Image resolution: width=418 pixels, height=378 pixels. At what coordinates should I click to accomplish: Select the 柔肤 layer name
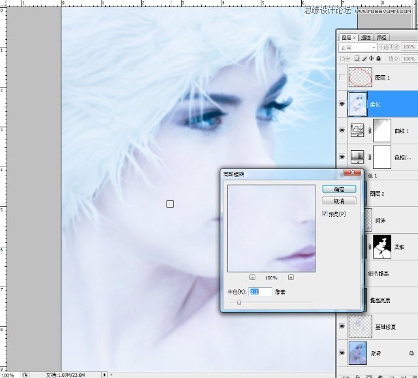tap(399, 247)
